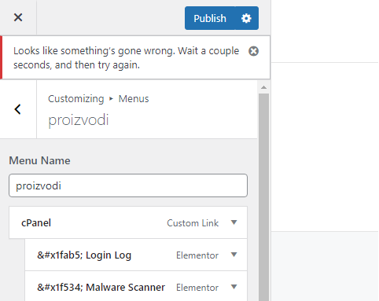Click the Menu Name input field
The image size is (379, 301).
click(x=128, y=185)
